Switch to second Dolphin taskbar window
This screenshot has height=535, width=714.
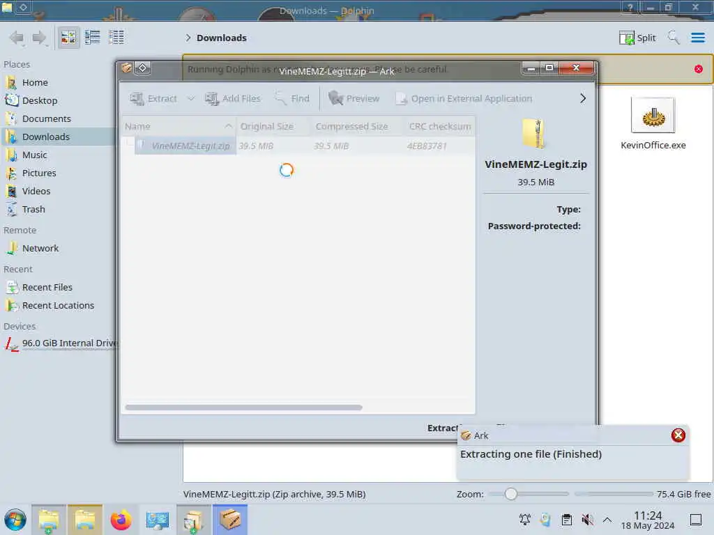(x=85, y=520)
